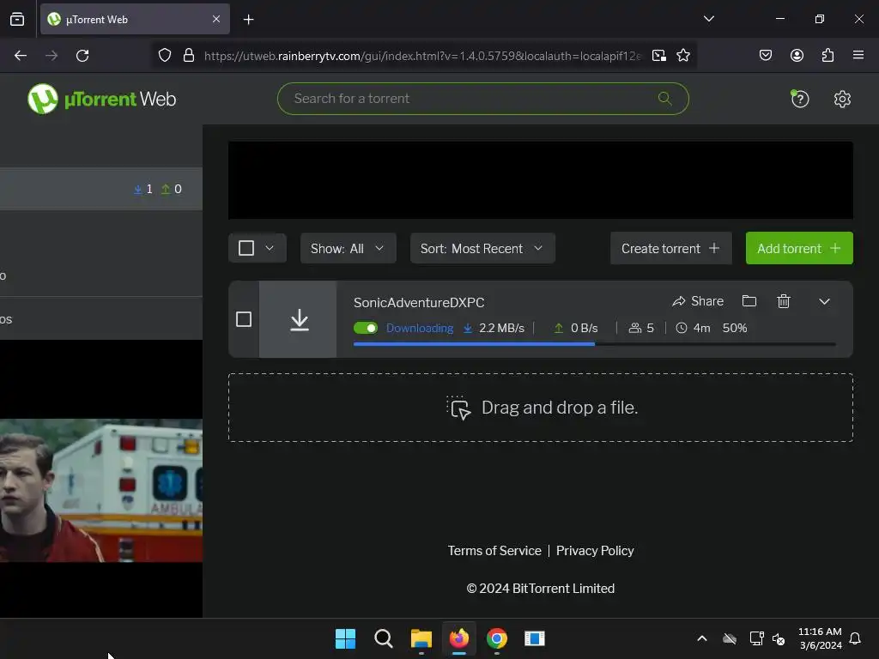This screenshot has width=879, height=659.
Task: Click the tracking protection shield icon
Action: point(164,56)
